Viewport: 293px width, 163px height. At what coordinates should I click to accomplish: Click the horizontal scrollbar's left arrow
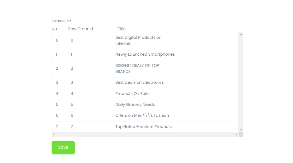point(54,134)
